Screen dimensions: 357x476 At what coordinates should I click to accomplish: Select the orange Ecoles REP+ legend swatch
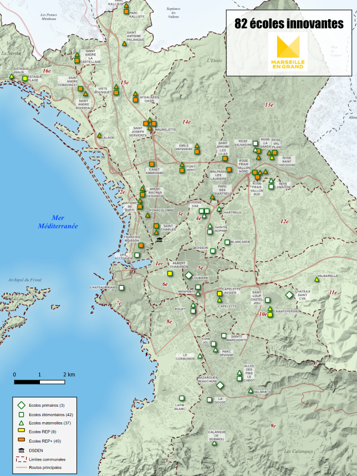21,441
